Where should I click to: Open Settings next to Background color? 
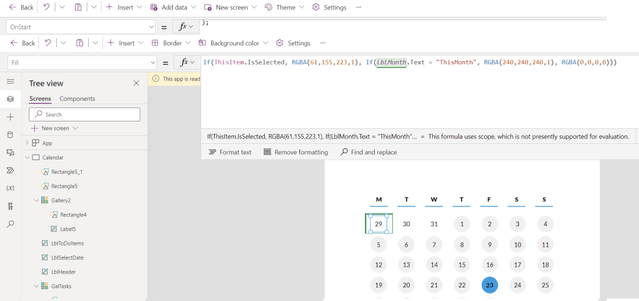[x=294, y=43]
